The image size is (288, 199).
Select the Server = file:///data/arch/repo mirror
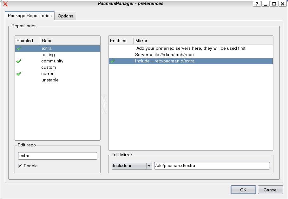(191, 55)
